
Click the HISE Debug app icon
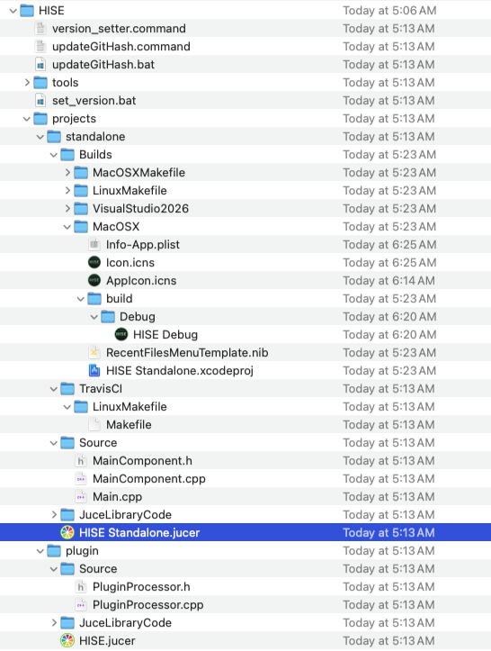tap(121, 334)
